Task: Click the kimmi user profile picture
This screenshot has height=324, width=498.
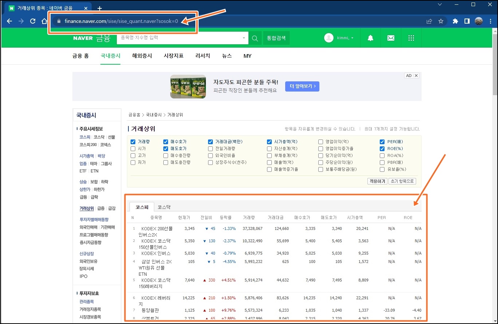Action: click(x=329, y=38)
